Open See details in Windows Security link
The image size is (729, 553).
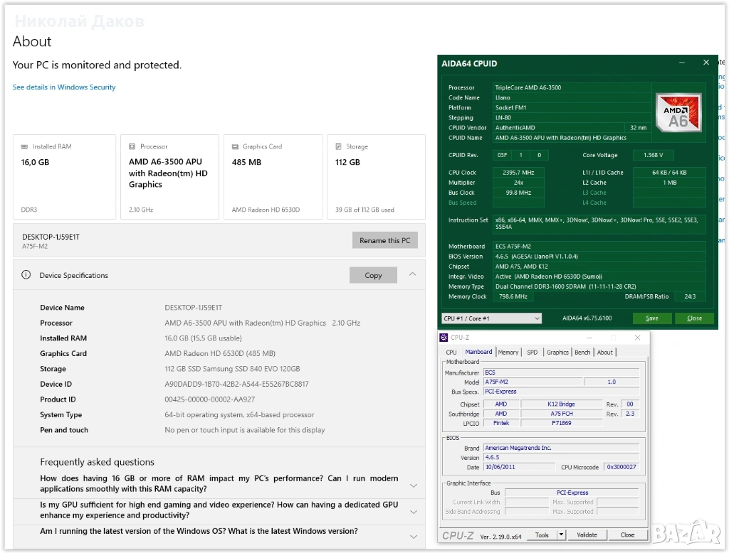click(x=64, y=87)
